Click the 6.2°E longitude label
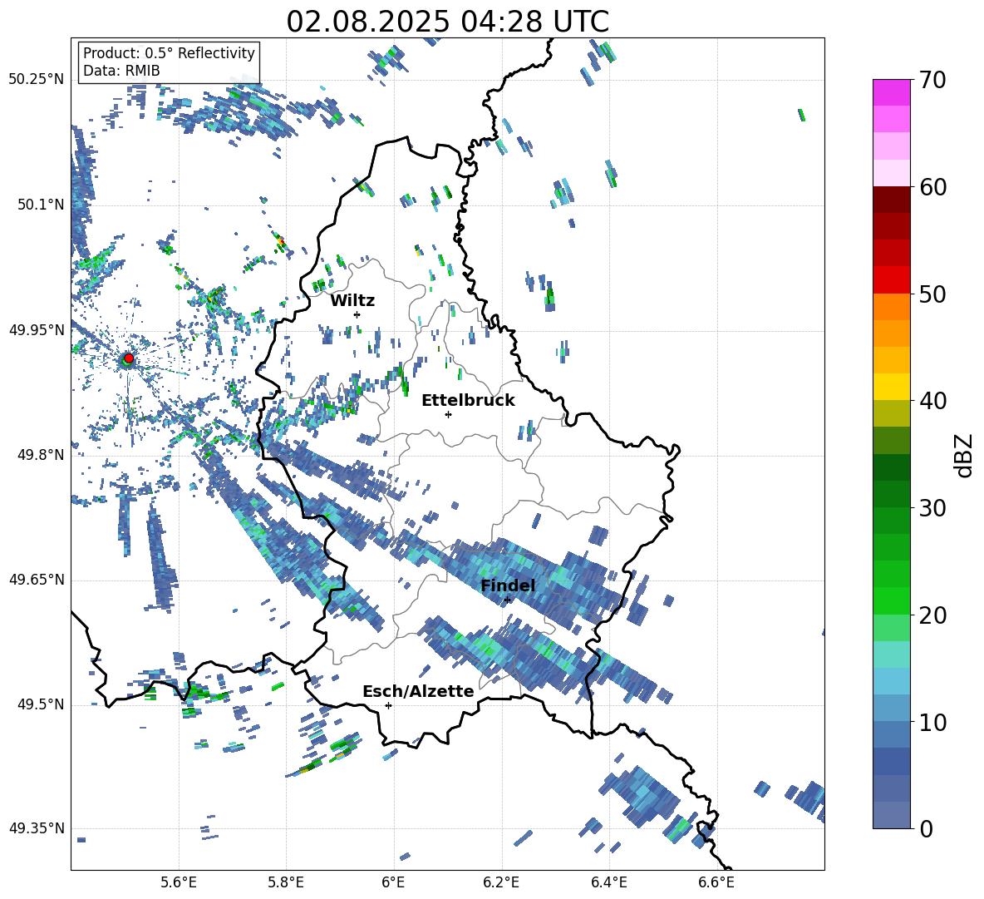 (x=501, y=882)
